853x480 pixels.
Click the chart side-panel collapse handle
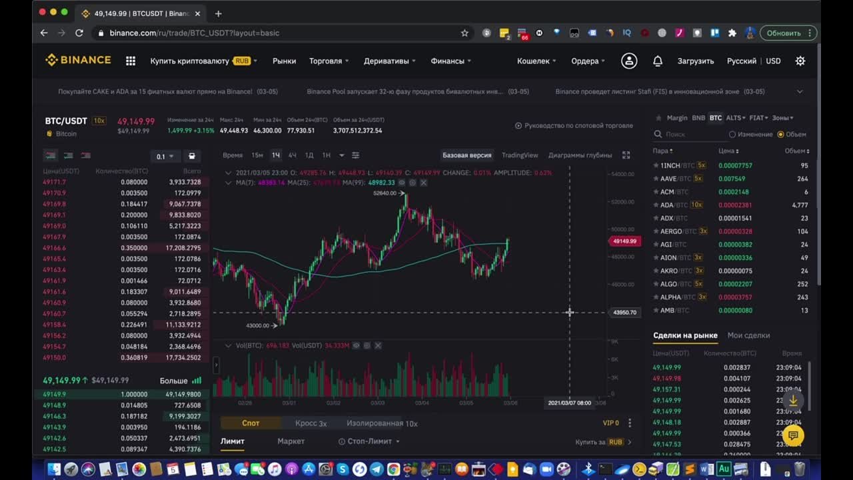click(x=216, y=365)
